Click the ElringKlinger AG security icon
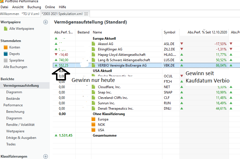 (93, 49)
